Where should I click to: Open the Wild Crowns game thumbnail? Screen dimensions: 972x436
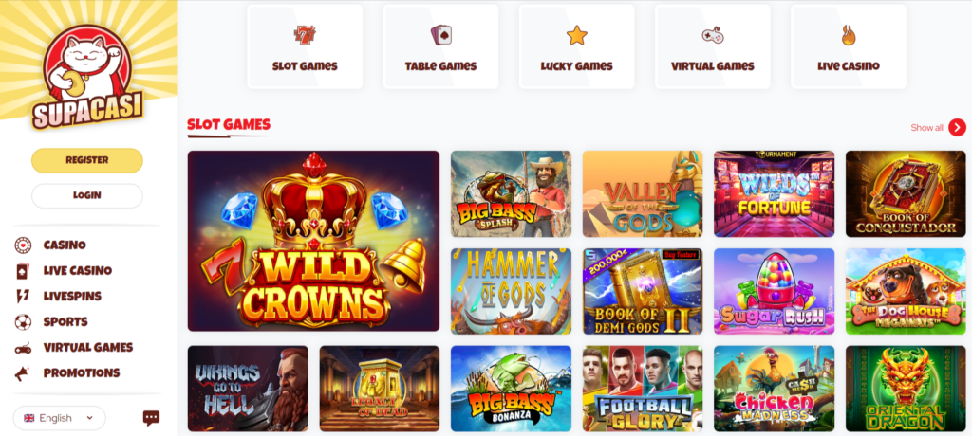(x=313, y=241)
